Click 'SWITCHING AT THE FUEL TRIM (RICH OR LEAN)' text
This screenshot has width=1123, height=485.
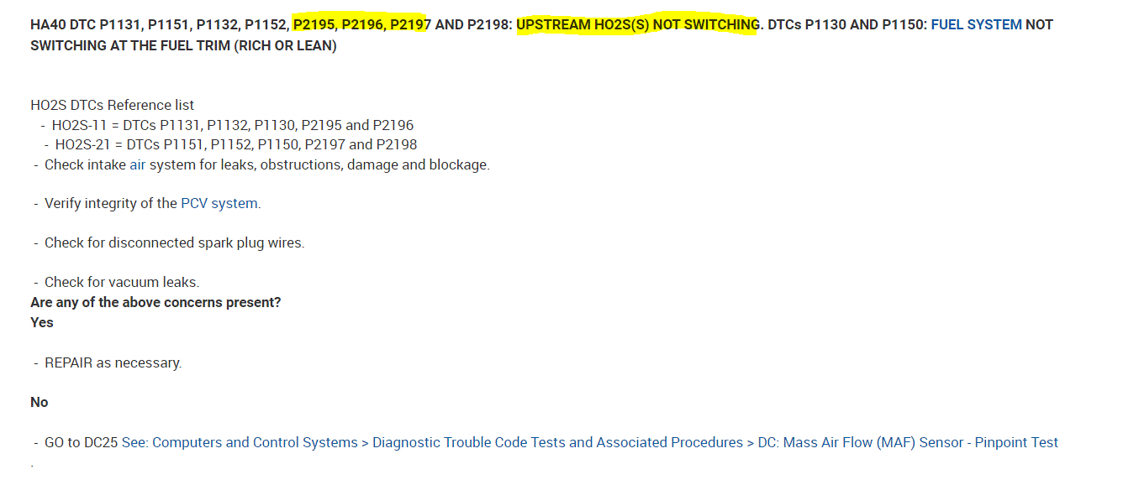click(x=183, y=45)
